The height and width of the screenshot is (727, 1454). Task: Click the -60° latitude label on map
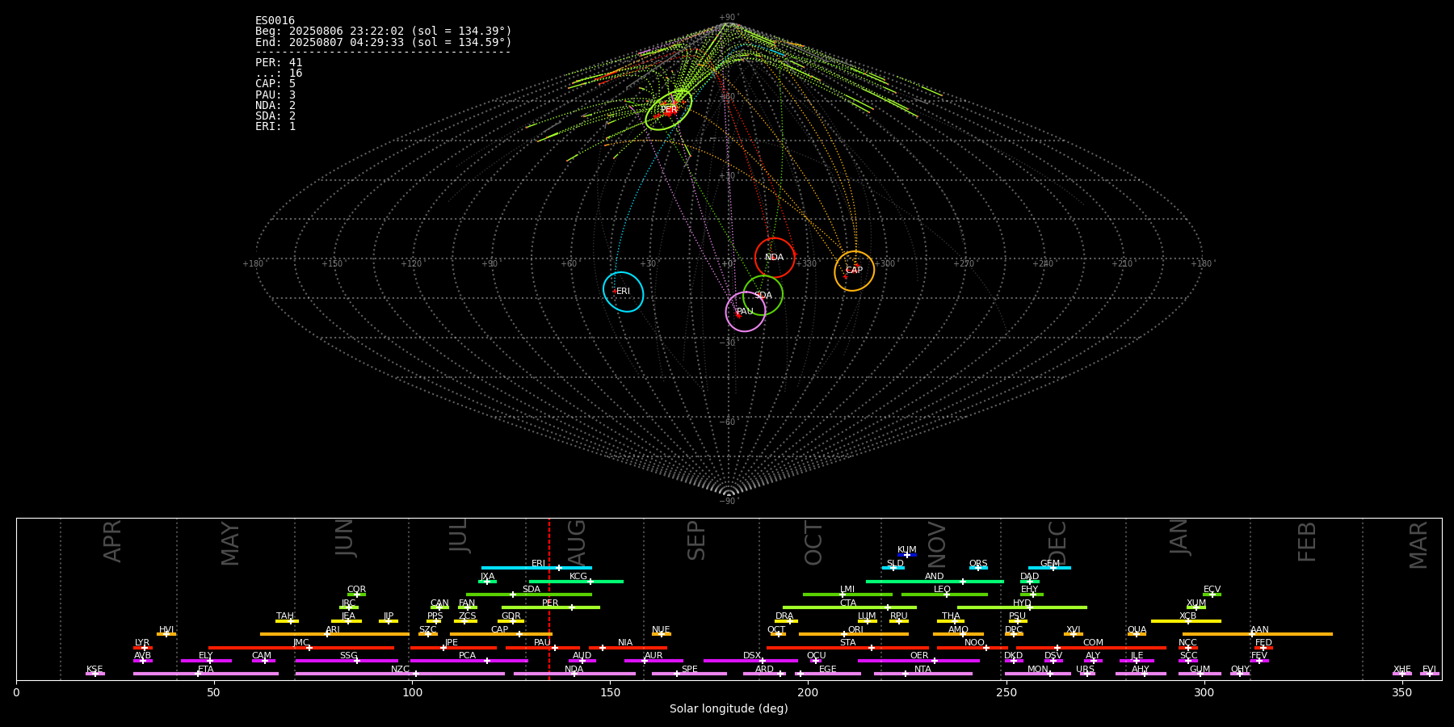[729, 422]
